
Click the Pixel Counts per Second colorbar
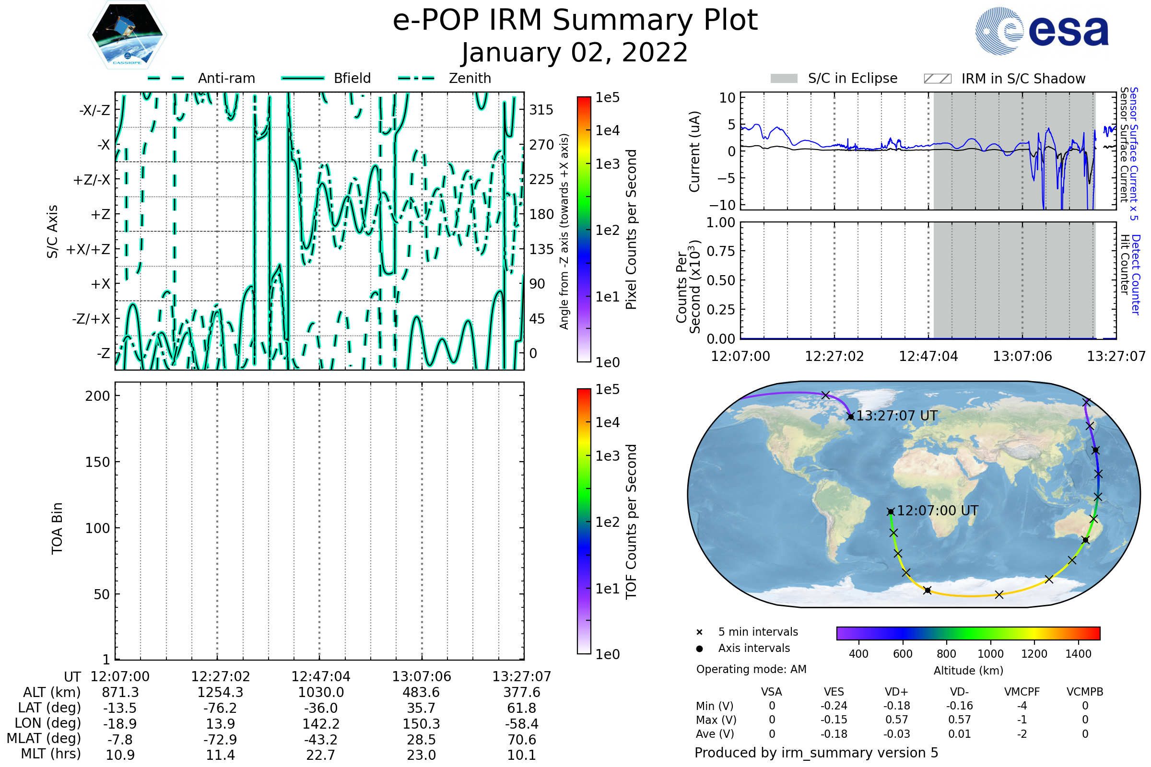pos(584,230)
